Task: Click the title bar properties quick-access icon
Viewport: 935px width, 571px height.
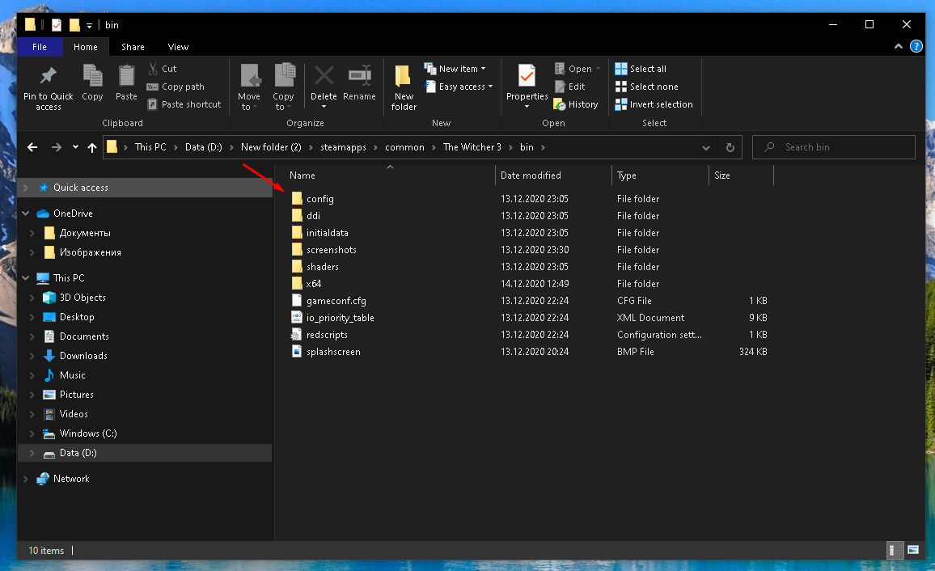Action: (x=57, y=25)
